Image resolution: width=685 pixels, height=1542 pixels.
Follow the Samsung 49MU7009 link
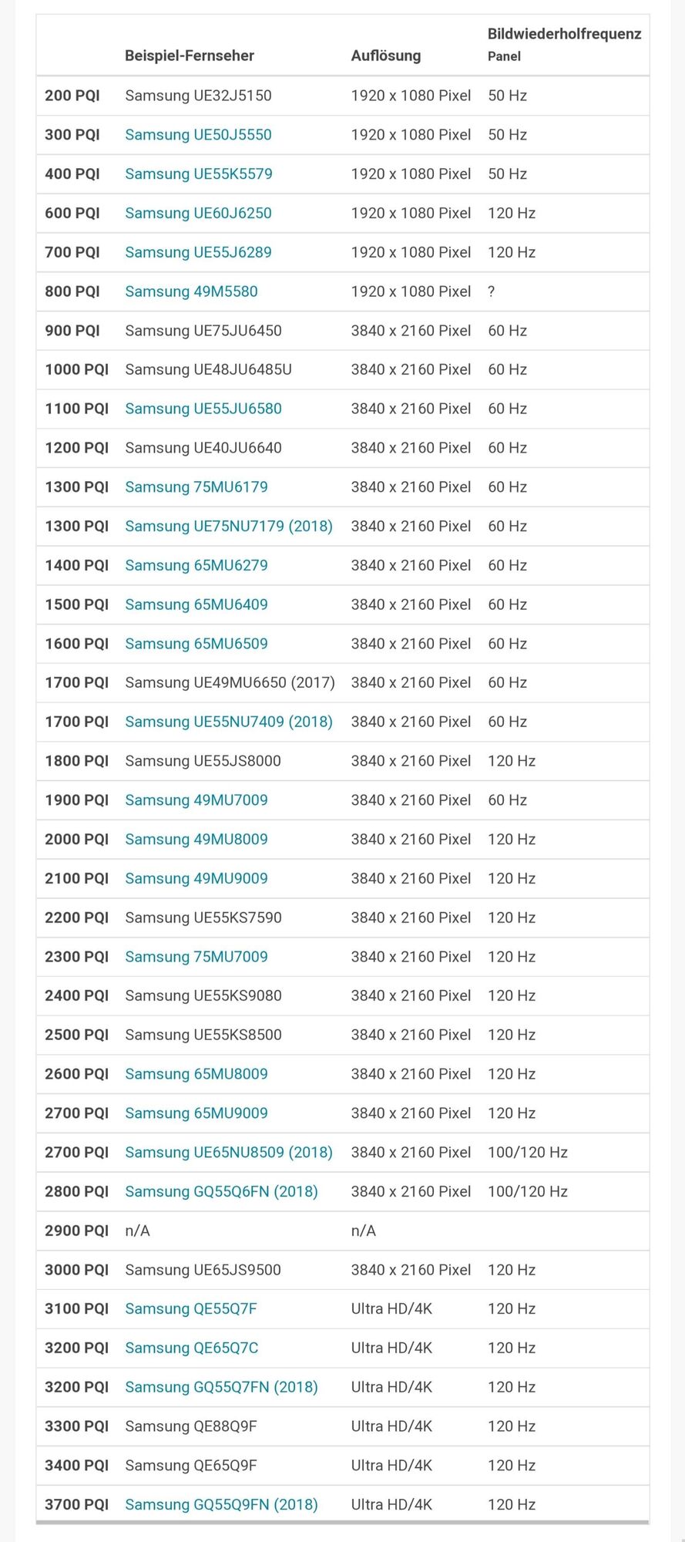(196, 800)
